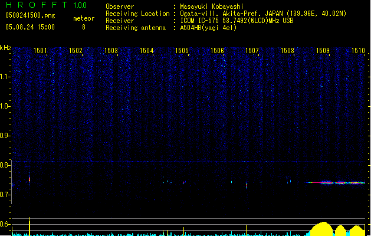Click the date stamp 05.08.24 15:00
The width and height of the screenshot is (371, 236).
[30, 27]
